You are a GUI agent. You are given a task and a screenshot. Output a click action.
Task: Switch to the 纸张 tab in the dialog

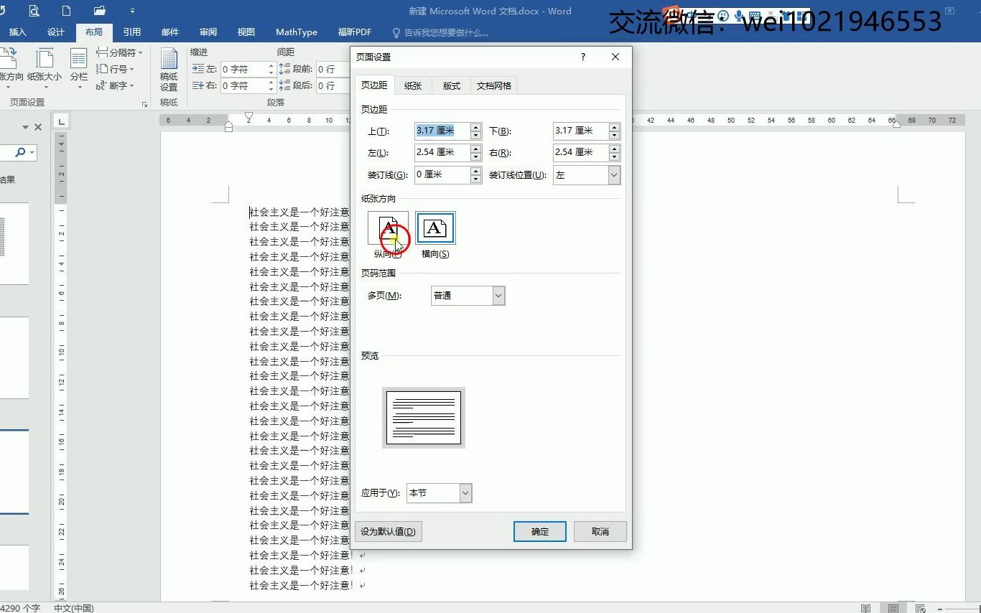point(412,85)
